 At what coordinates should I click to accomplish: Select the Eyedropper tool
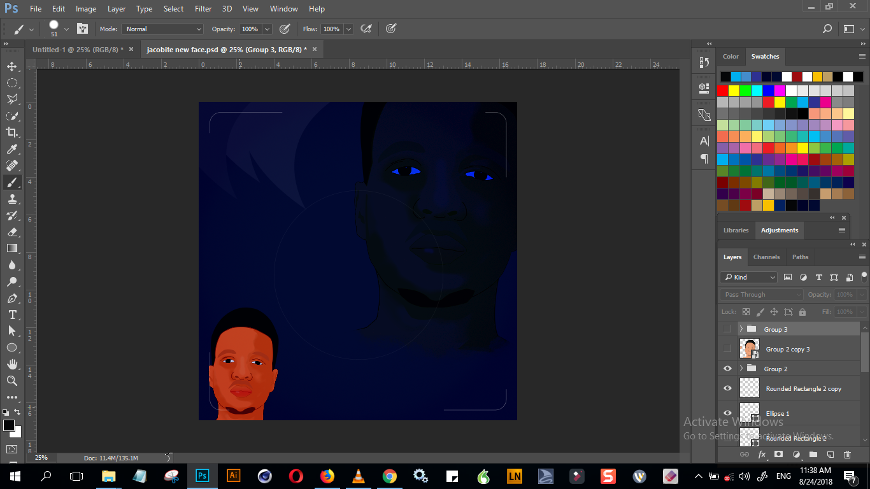[11, 149]
